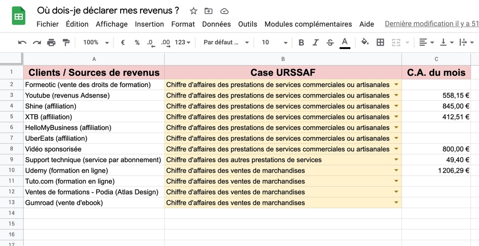Open the Dernière modification history link
This screenshot has height=246, width=479.
(432, 24)
